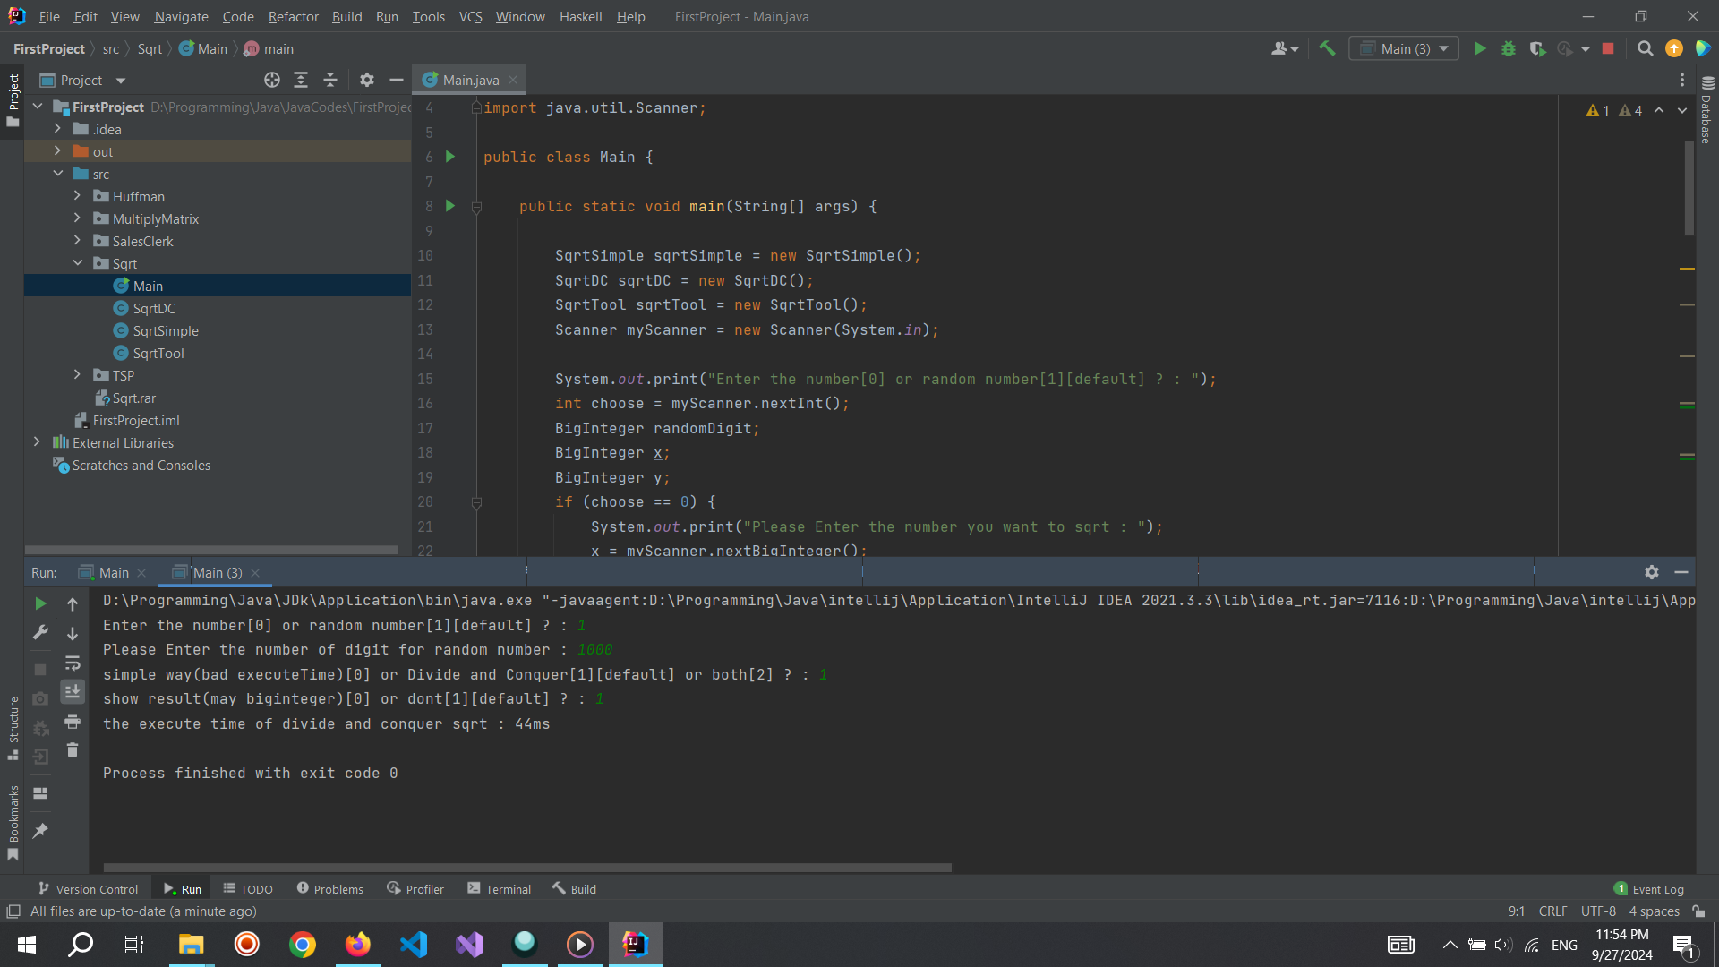This screenshot has width=1719, height=967.
Task: Select the opened file in the Project tree
Action: (x=272, y=81)
